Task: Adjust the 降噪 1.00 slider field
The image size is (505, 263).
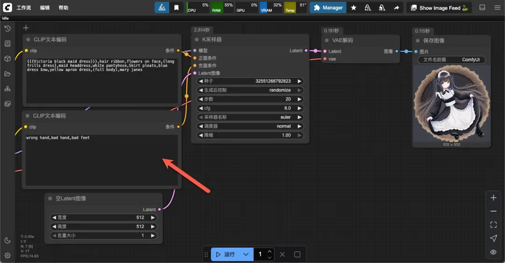Action: coord(250,135)
